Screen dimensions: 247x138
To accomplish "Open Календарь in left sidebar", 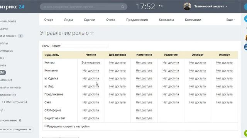I will pos(7,51).
